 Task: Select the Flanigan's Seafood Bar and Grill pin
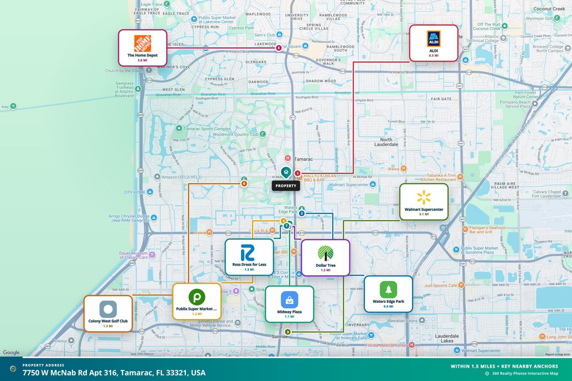coord(465,229)
